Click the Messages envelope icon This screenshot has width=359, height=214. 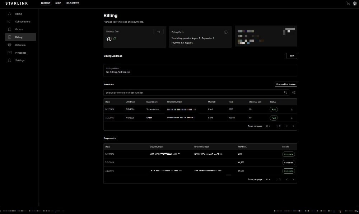9,53
